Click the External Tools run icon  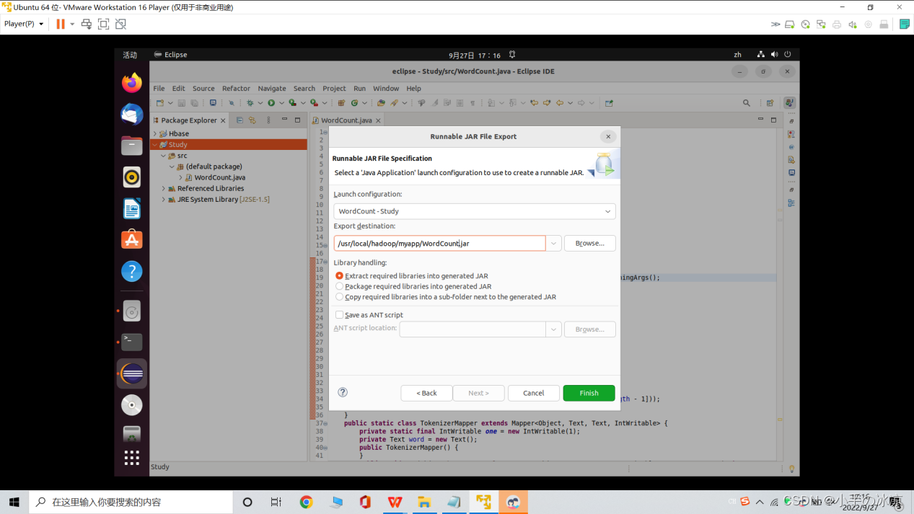[314, 103]
